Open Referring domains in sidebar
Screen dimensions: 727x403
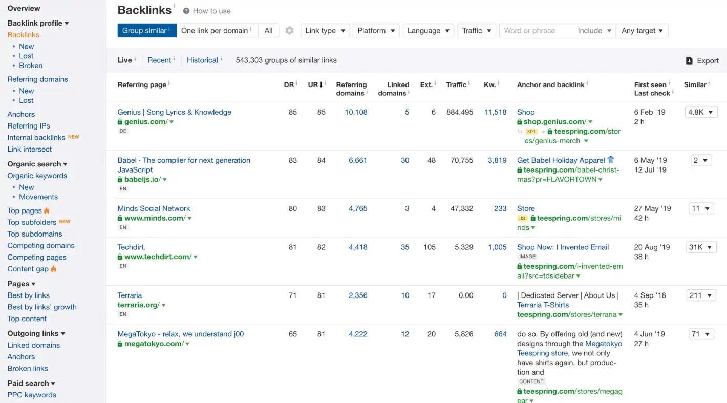coord(37,79)
